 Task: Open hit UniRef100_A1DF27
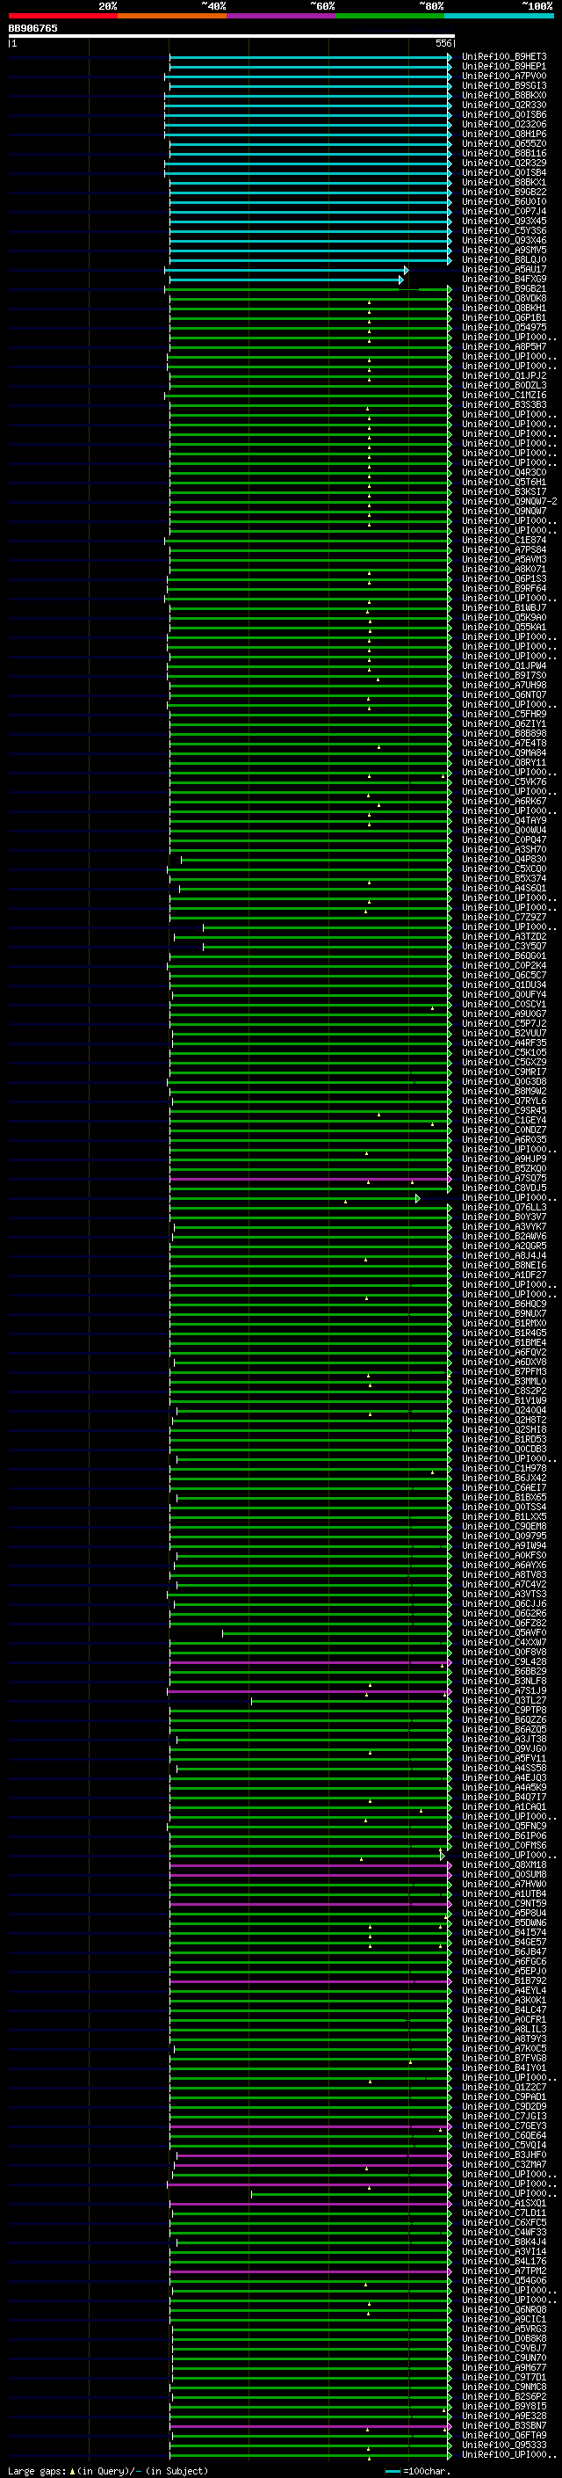tap(504, 1275)
